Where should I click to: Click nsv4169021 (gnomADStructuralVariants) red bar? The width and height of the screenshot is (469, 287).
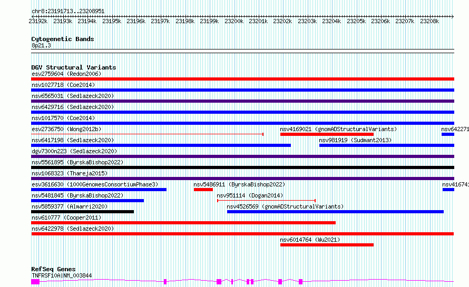(327, 134)
